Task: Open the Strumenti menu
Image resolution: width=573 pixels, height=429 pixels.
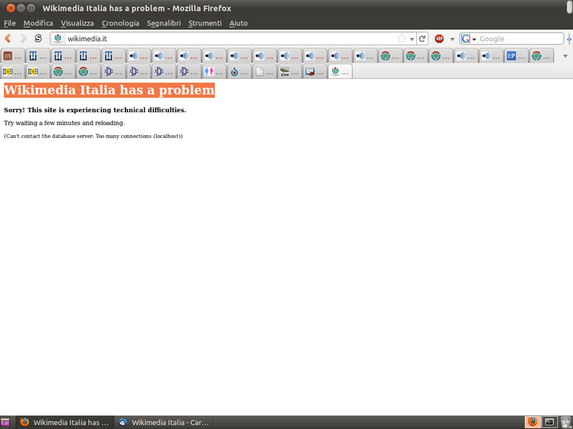Action: coord(205,23)
